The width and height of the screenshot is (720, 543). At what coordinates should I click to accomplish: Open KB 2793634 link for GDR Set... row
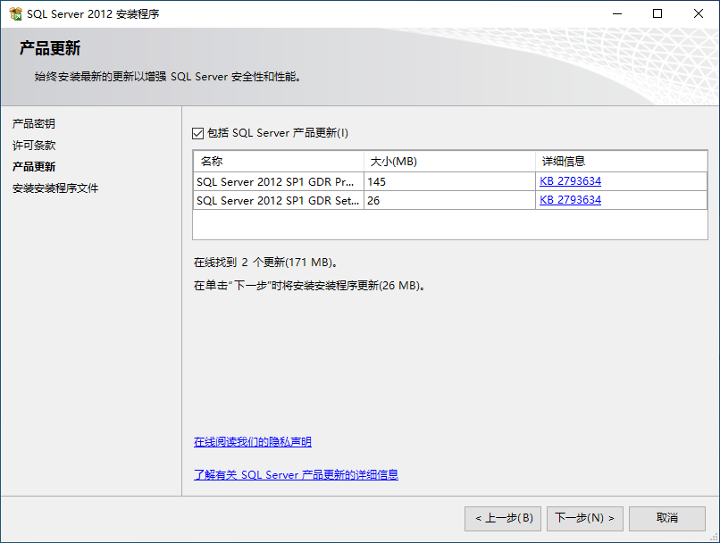click(570, 200)
